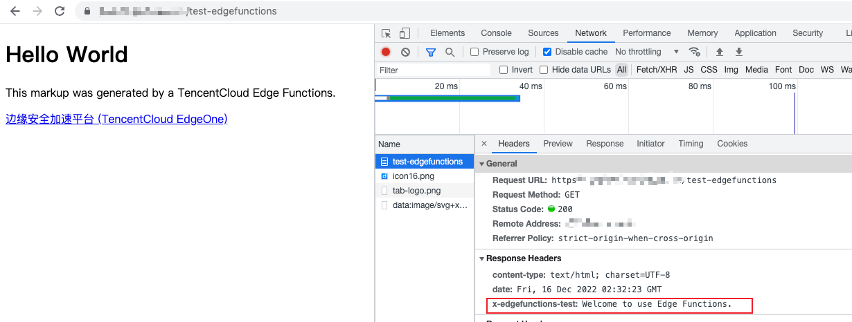Click the Name column header
Image resolution: width=852 pixels, height=322 pixels.
tap(424, 144)
